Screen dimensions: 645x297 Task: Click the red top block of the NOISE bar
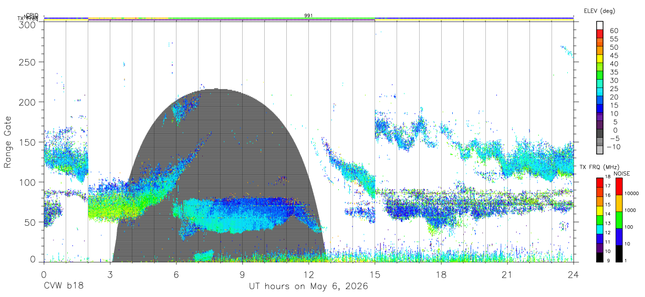click(x=618, y=186)
